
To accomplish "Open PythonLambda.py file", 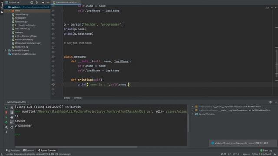I will 24,39.
